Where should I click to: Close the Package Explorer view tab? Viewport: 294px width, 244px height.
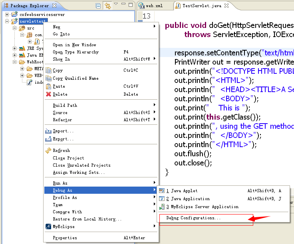54,6
